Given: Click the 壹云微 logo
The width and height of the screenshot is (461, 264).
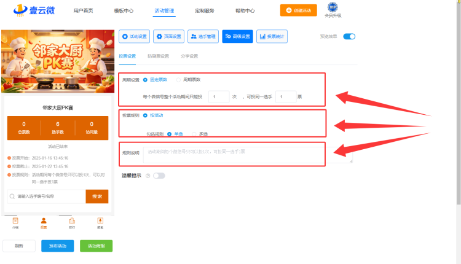Looking at the screenshot, I should tap(34, 10).
